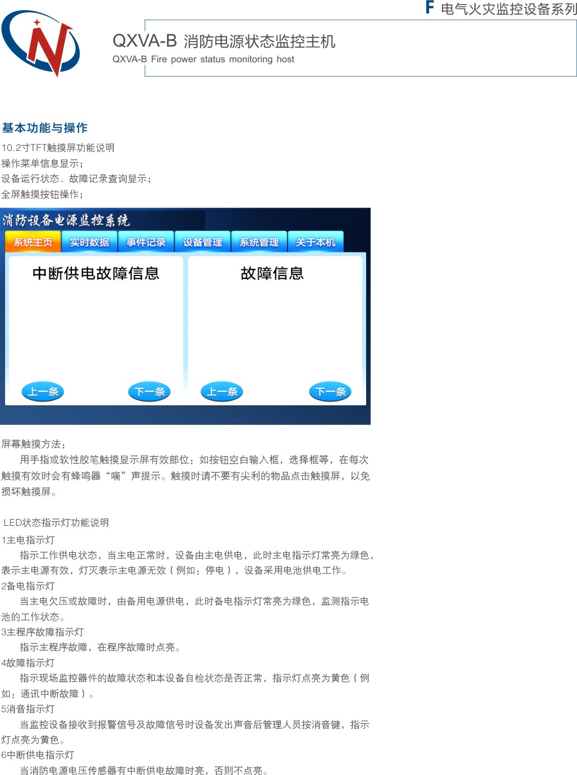This screenshot has height=775, width=577.
Task: Click the 6中断供电指示灯 item heading
Action: [38, 755]
